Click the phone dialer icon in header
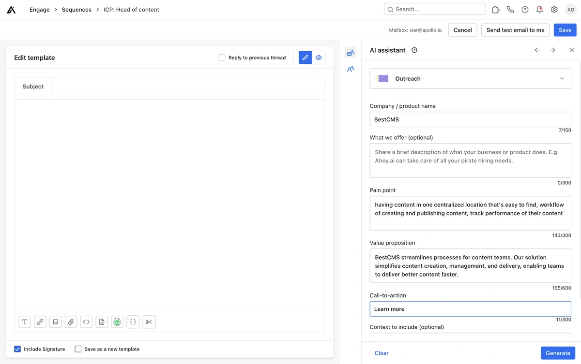Viewport: 581px width, 364px height. [x=510, y=10]
